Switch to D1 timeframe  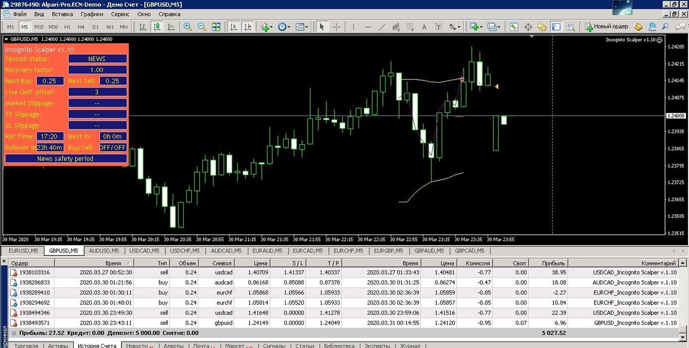click(x=96, y=27)
